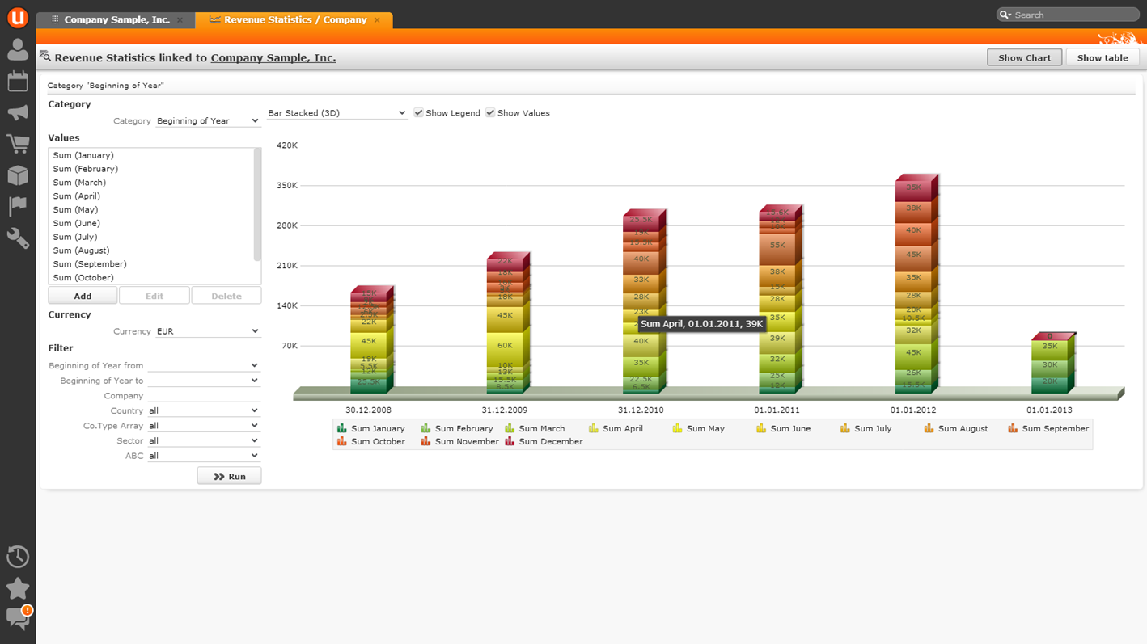The width and height of the screenshot is (1147, 644).
Task: Open the Contacts person icon in sidebar
Action: coord(17,50)
